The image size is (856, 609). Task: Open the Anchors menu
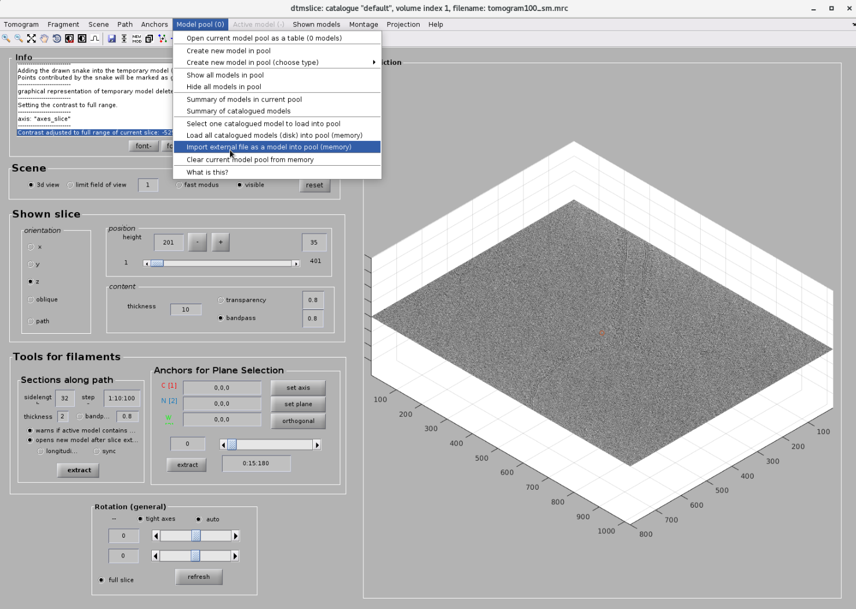(x=154, y=24)
